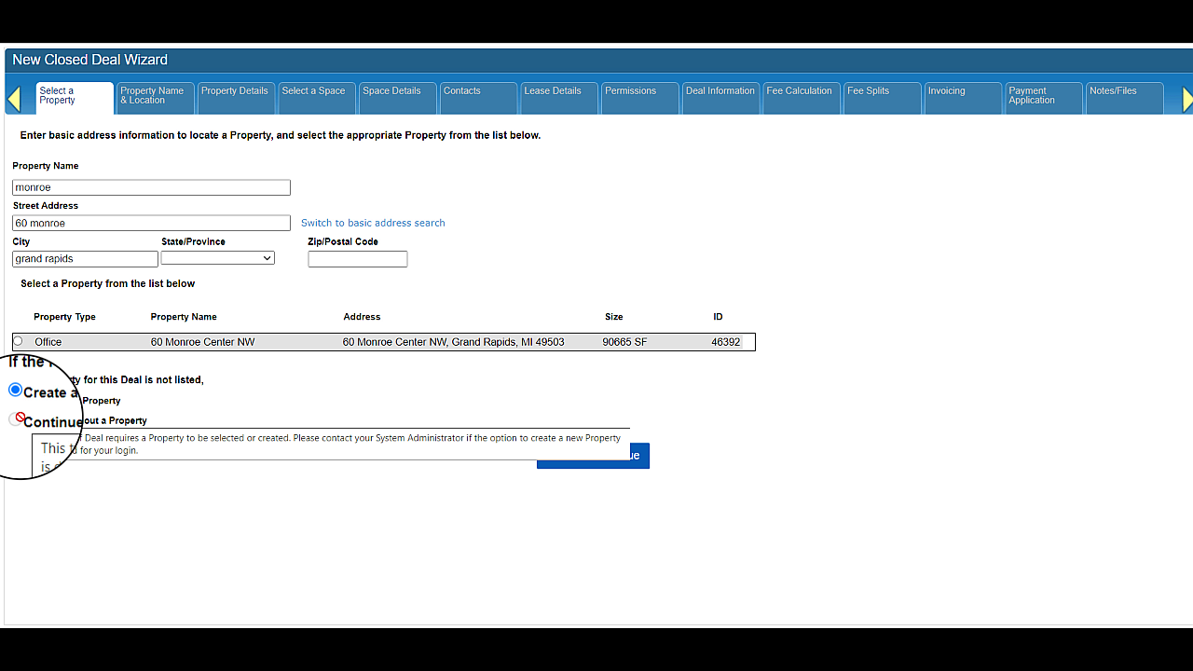
Task: Open the Lease Details tab
Action: [557, 96]
